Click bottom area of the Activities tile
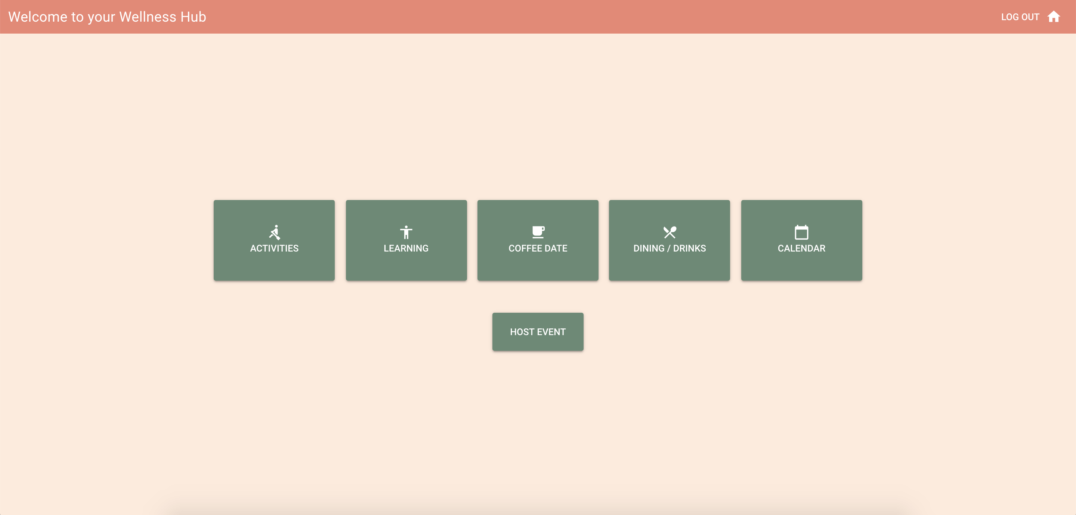The width and height of the screenshot is (1076, 515). pyautogui.click(x=275, y=269)
